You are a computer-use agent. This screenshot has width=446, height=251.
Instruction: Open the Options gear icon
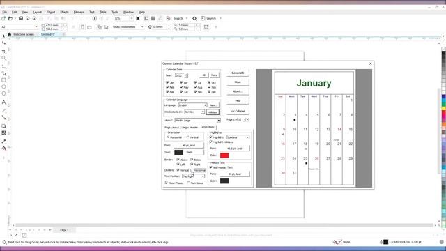(194, 18)
